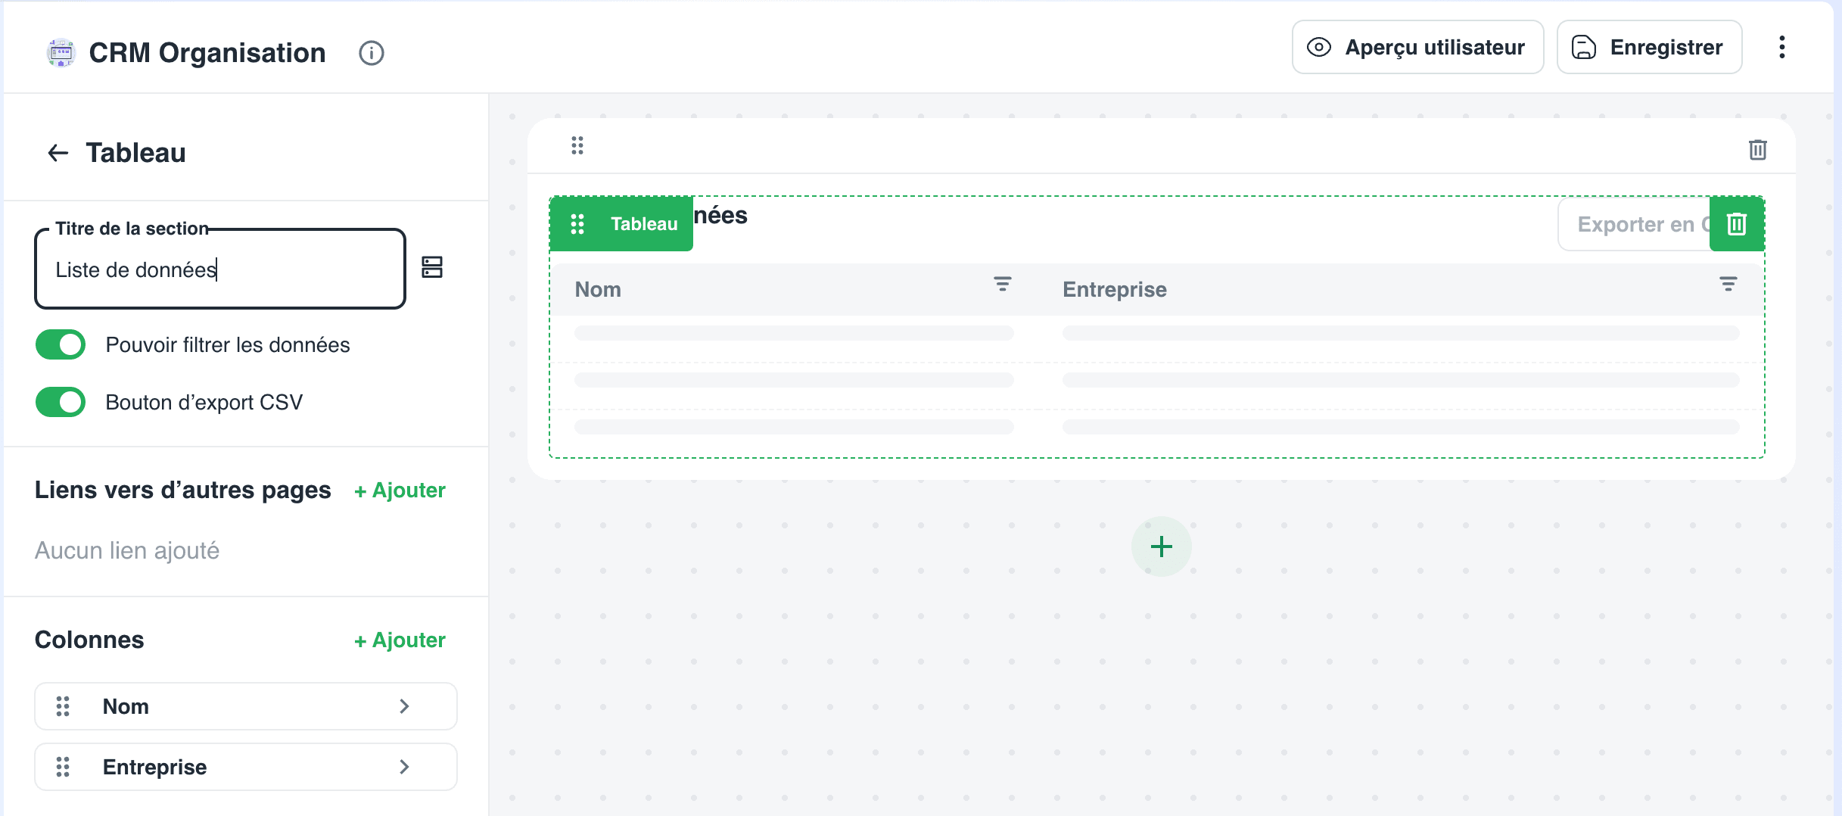Image resolution: width=1842 pixels, height=816 pixels.
Task: Delete the section with the grey trash icon
Action: (x=1757, y=149)
